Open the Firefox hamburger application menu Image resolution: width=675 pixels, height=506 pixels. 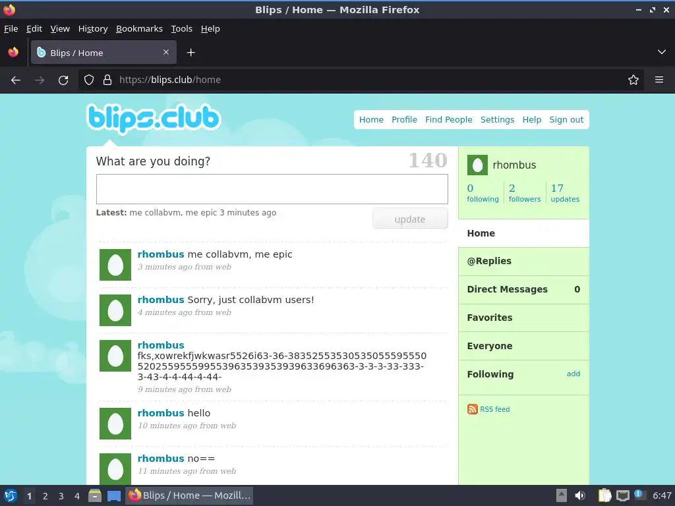click(x=659, y=80)
